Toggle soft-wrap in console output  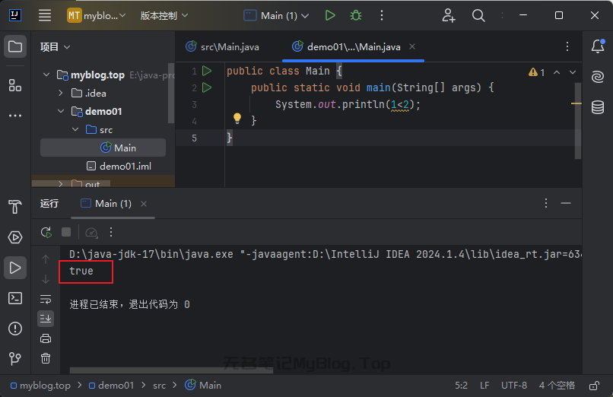(46, 300)
